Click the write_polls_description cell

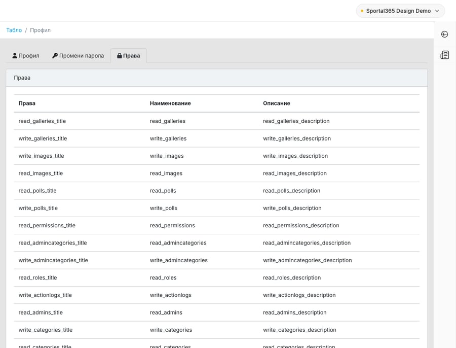tap(292, 208)
